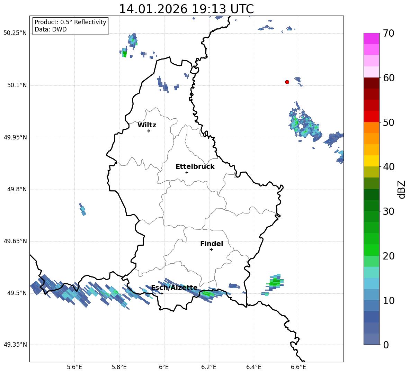This screenshot has height=374, width=410.
Task: Click the 49.5°N latitude label
Action: tap(17, 293)
